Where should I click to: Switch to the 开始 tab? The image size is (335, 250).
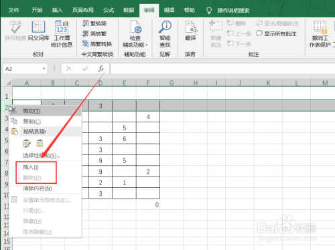[x=37, y=10]
